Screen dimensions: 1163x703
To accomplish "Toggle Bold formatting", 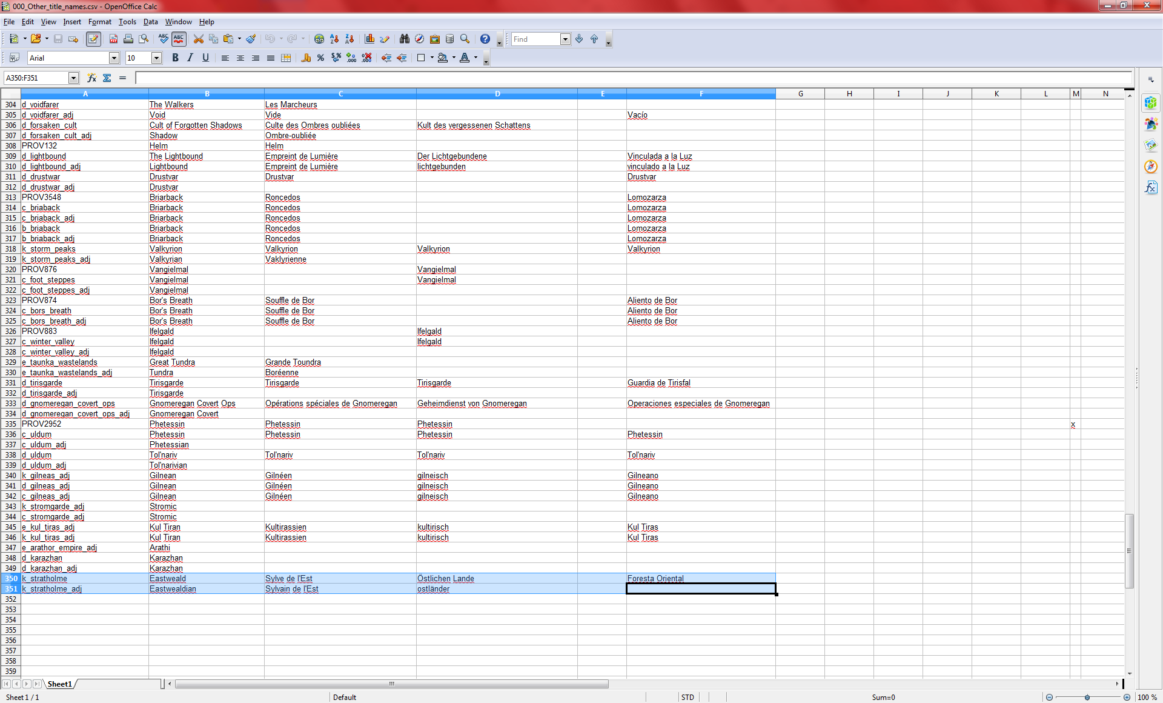I will (x=175, y=58).
